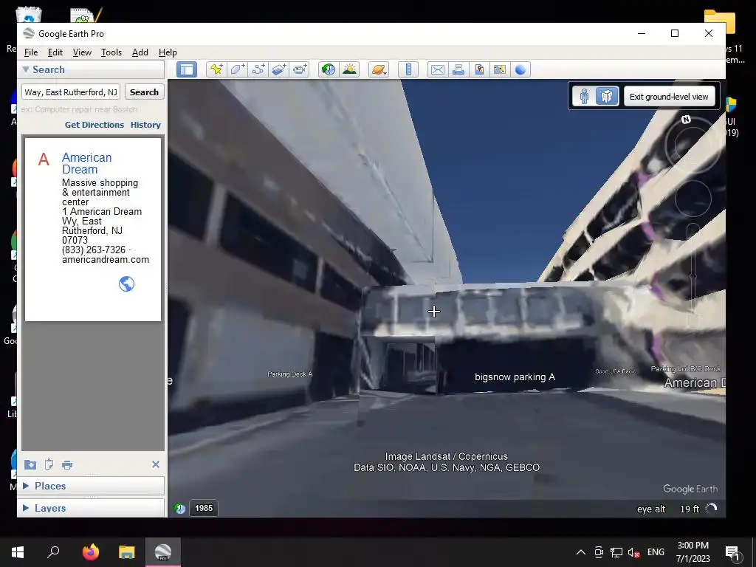Copy search results clipboard icon

49,464
